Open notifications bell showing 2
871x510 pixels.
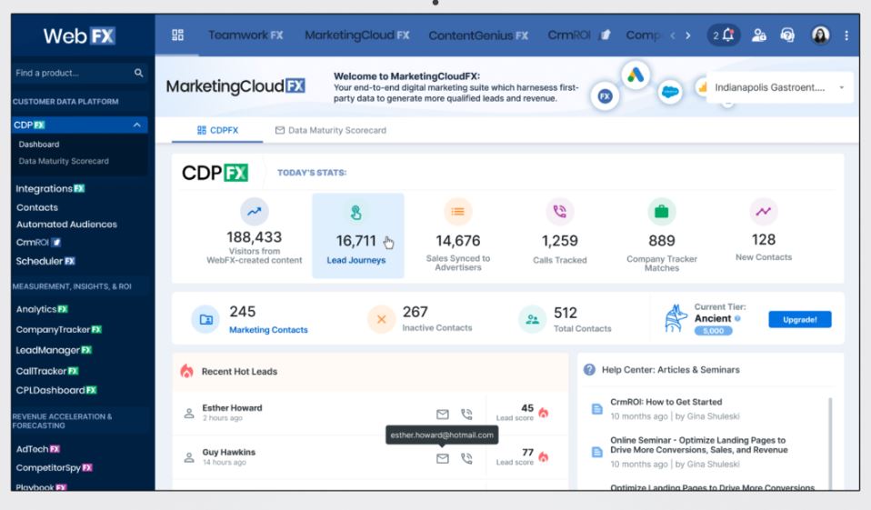pos(723,35)
